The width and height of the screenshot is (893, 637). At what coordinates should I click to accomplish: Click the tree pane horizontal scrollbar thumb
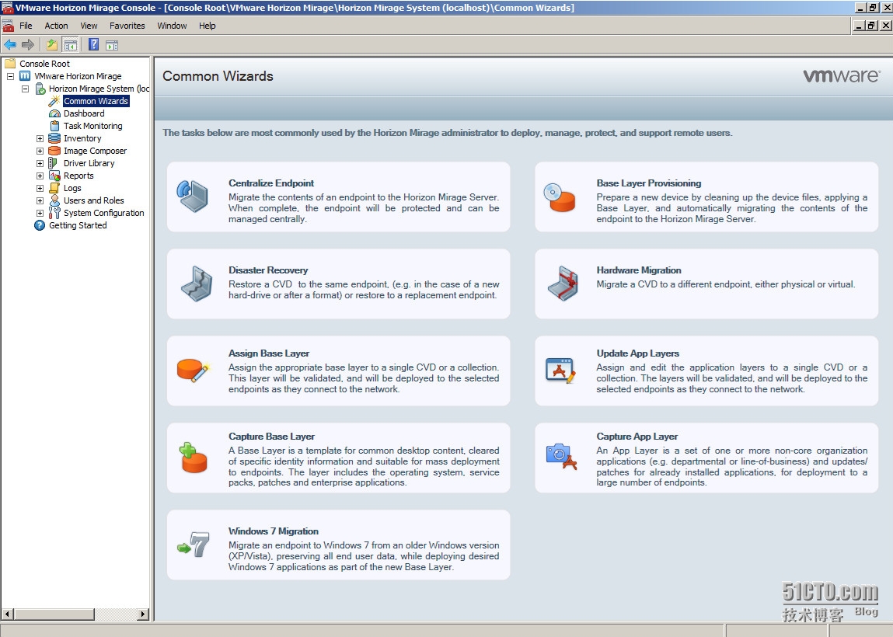tap(54, 614)
